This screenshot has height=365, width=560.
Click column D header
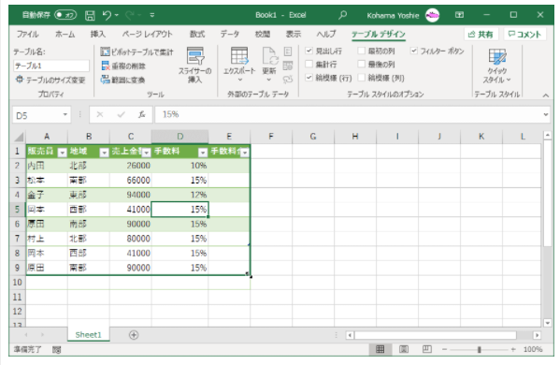[x=180, y=137]
